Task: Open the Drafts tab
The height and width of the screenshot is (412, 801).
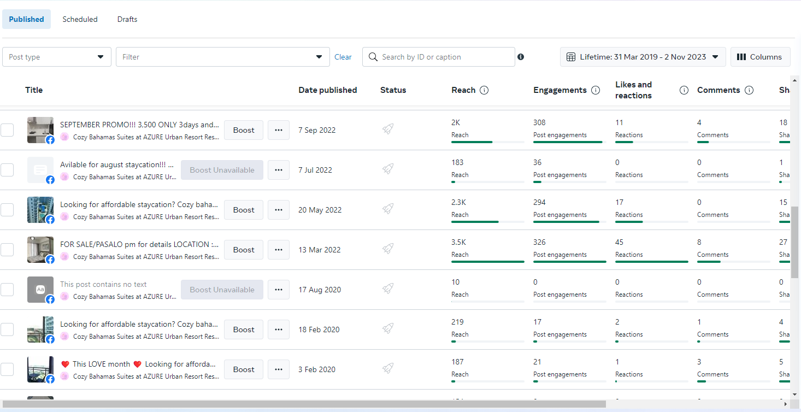Action: (x=127, y=19)
